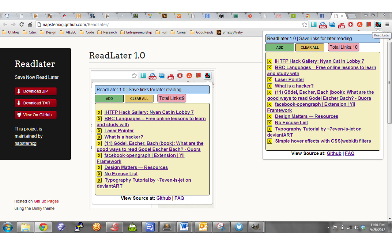Open the napsternxg maintainer link
This screenshot has height=245, width=392.
tap(25, 143)
